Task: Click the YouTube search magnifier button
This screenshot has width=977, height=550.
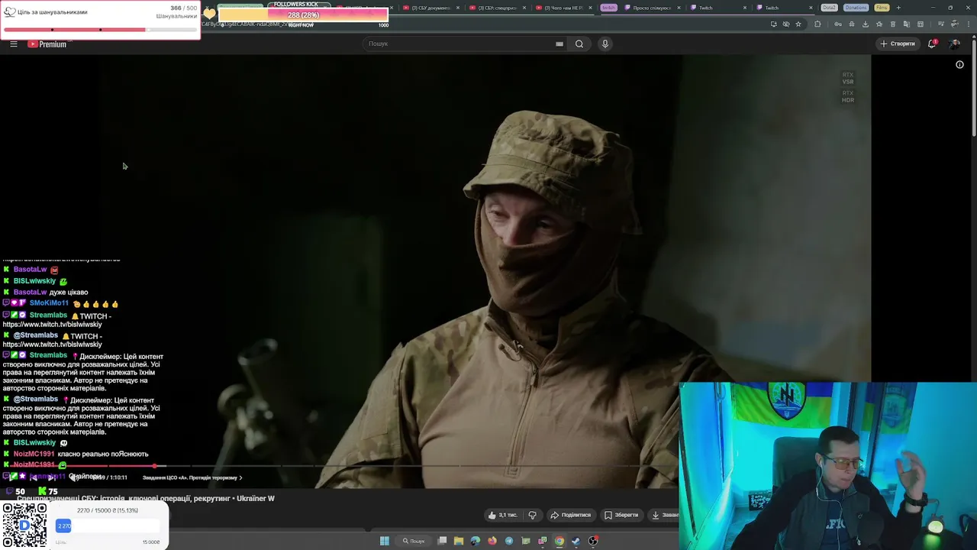Action: coord(579,44)
